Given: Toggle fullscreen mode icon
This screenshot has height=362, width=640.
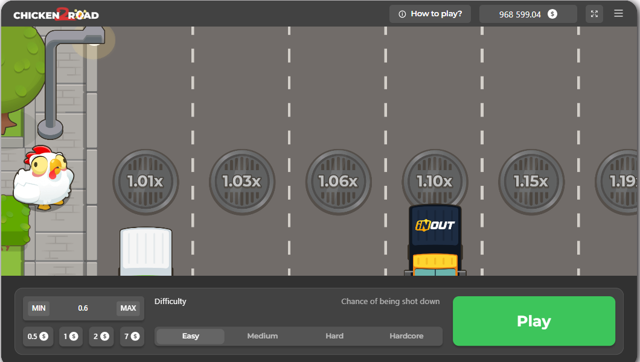Looking at the screenshot, I should pyautogui.click(x=594, y=14).
